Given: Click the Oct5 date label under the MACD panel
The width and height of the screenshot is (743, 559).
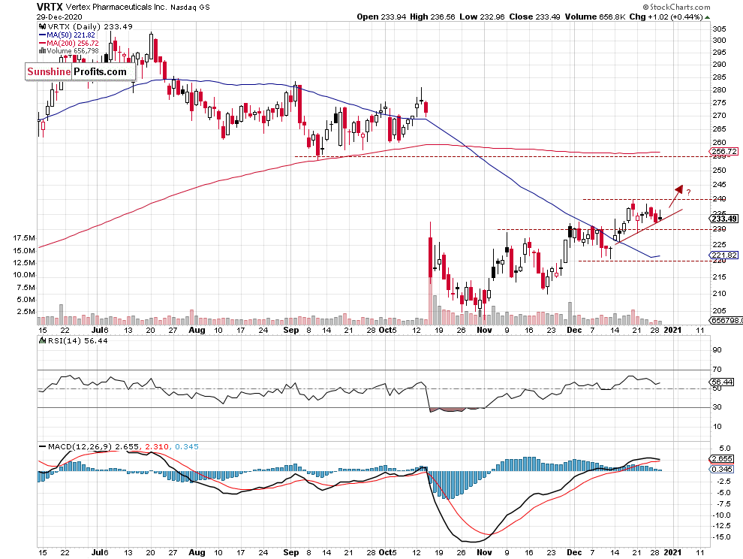Looking at the screenshot, I should (387, 552).
